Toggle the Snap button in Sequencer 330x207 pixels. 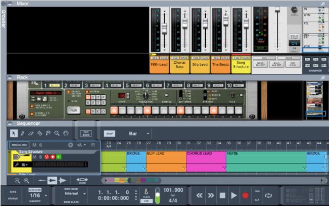point(109,134)
